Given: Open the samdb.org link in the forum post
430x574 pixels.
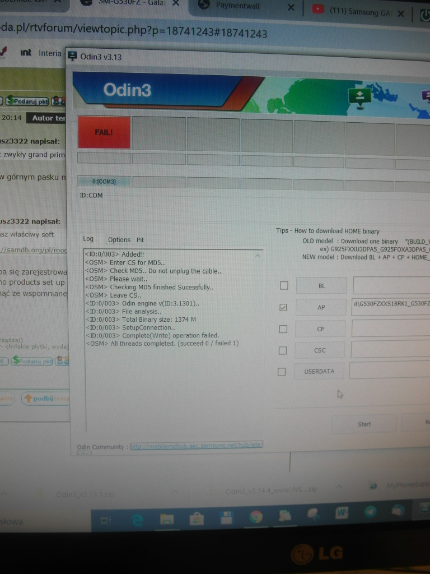Looking at the screenshot, I should click(x=34, y=250).
